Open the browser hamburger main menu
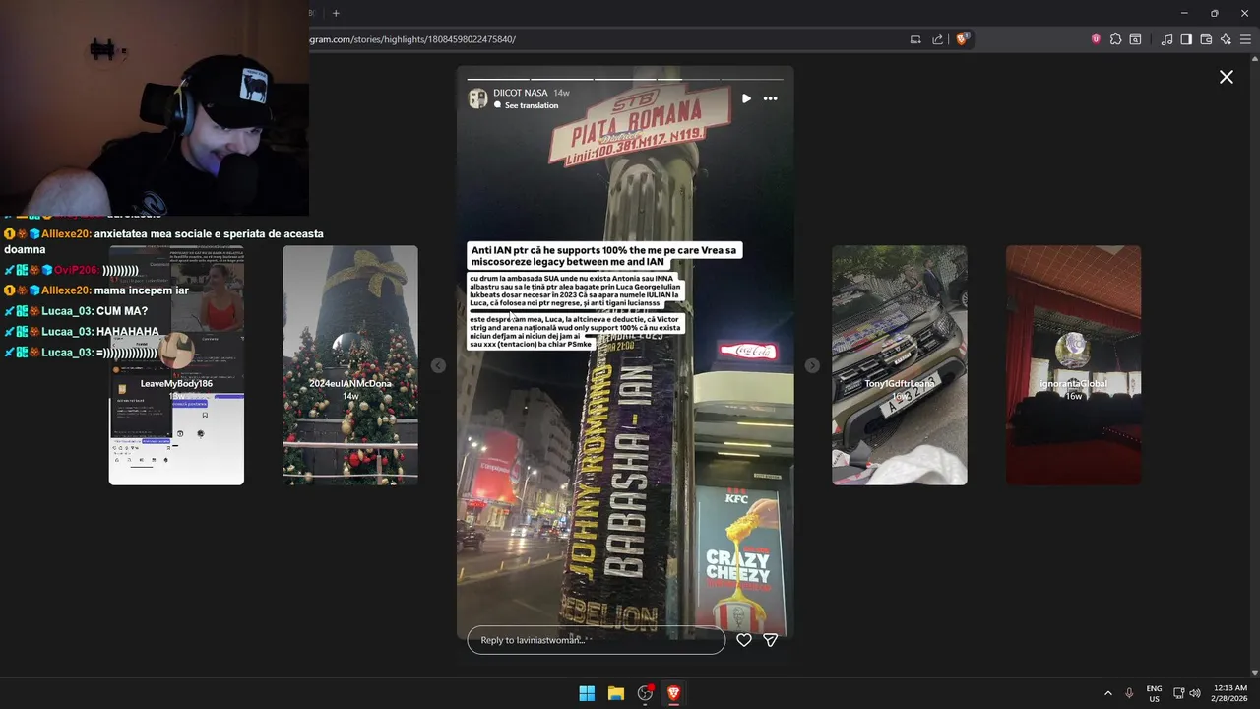This screenshot has width=1260, height=709. 1245,39
